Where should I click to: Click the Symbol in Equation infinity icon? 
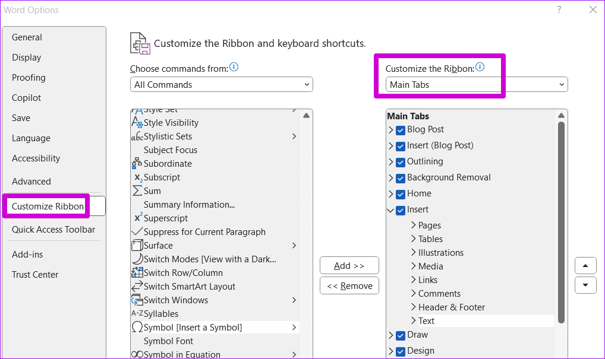137,354
